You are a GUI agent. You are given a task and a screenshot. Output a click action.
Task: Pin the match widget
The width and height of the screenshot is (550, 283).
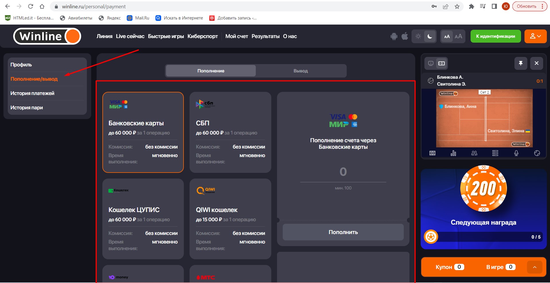pos(521,63)
